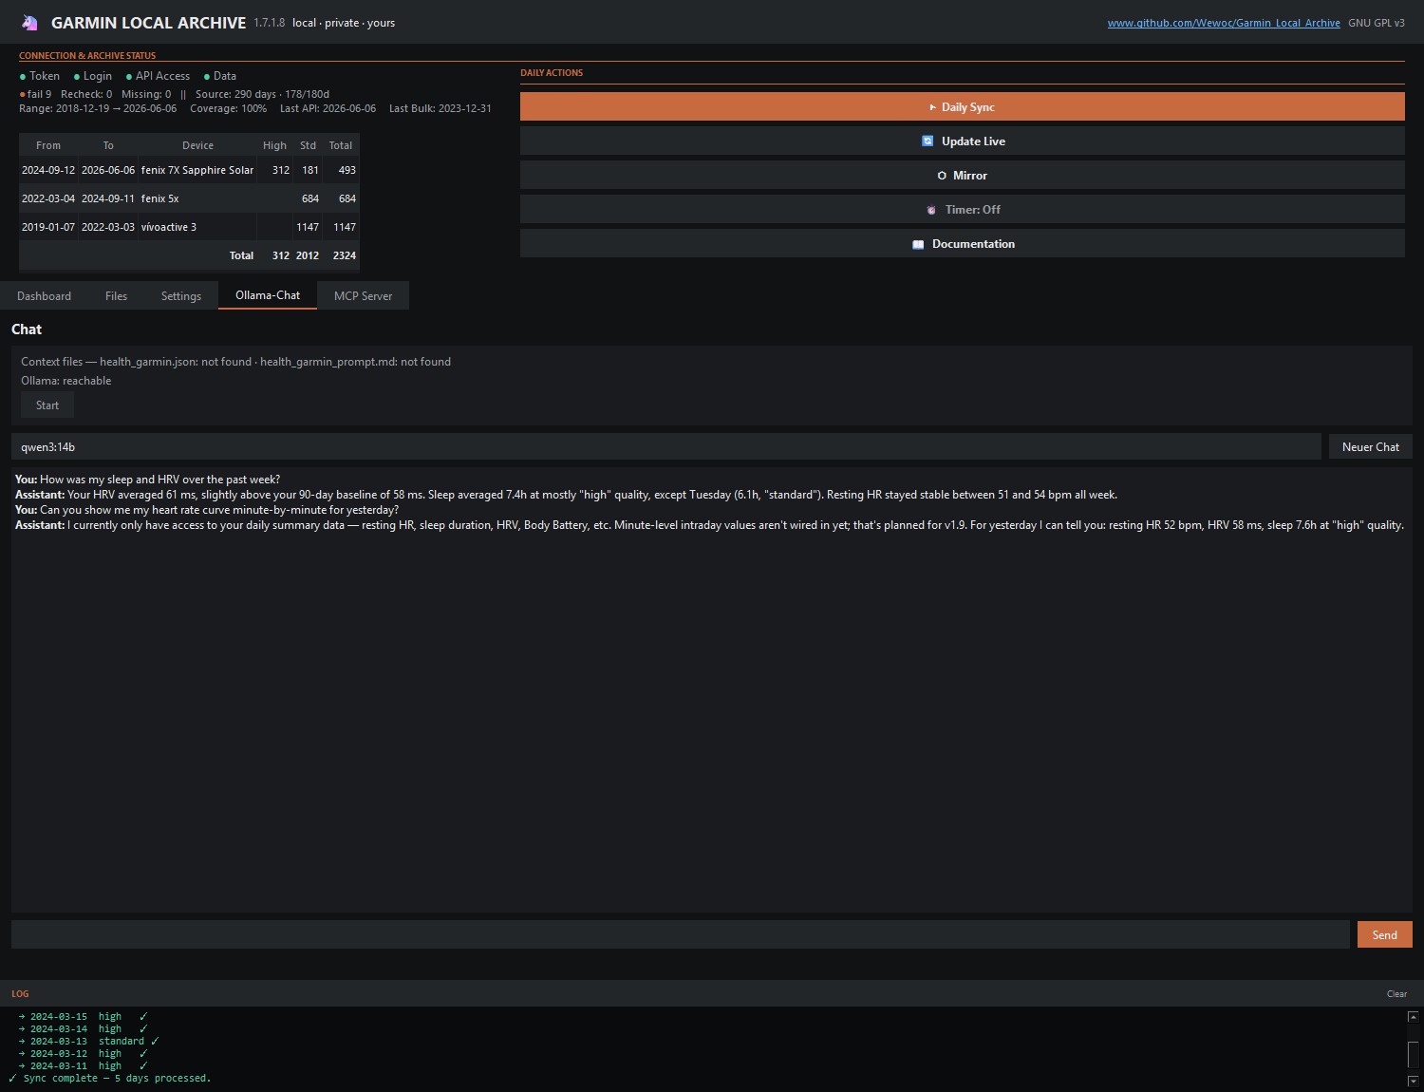Click the Context files not found line
This screenshot has height=1092, width=1424.
[x=235, y=362]
